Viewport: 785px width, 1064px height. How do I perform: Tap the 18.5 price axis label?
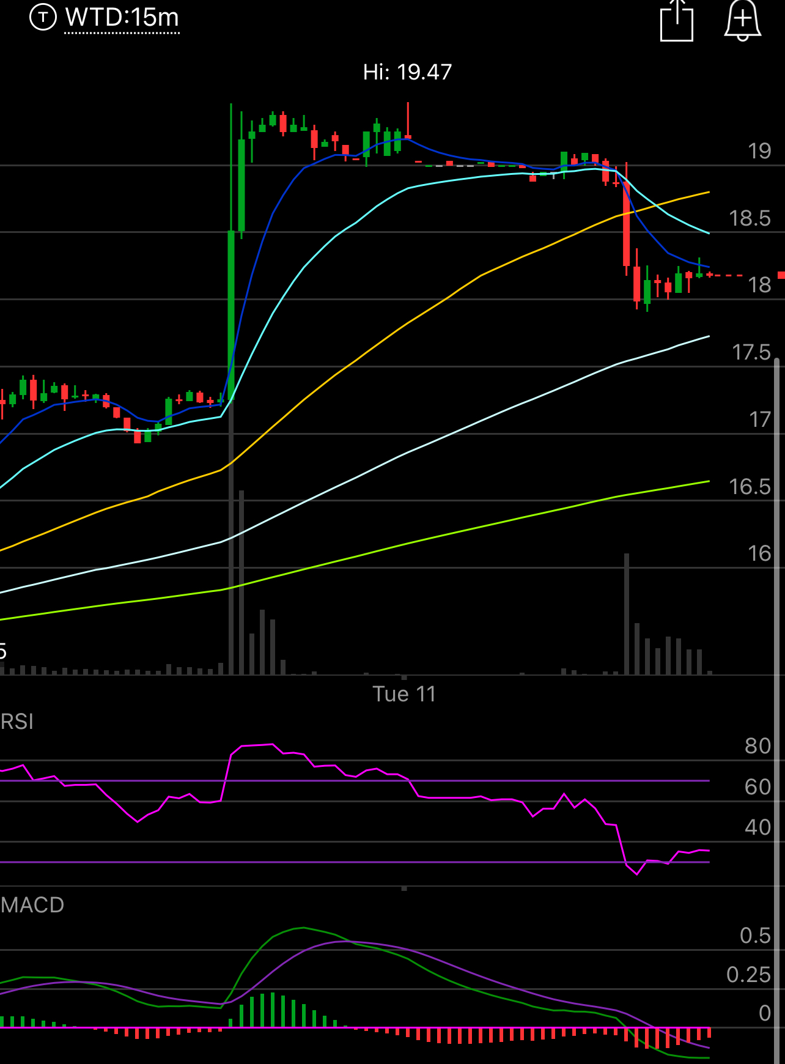click(750, 218)
